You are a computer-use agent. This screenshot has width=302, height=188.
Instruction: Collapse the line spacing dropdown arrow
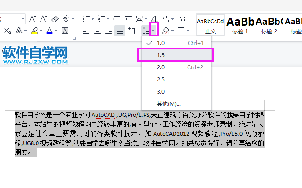pos(153,31)
